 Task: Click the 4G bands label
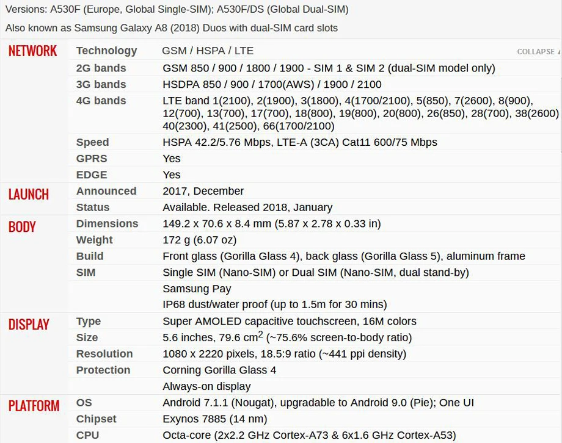click(x=101, y=101)
